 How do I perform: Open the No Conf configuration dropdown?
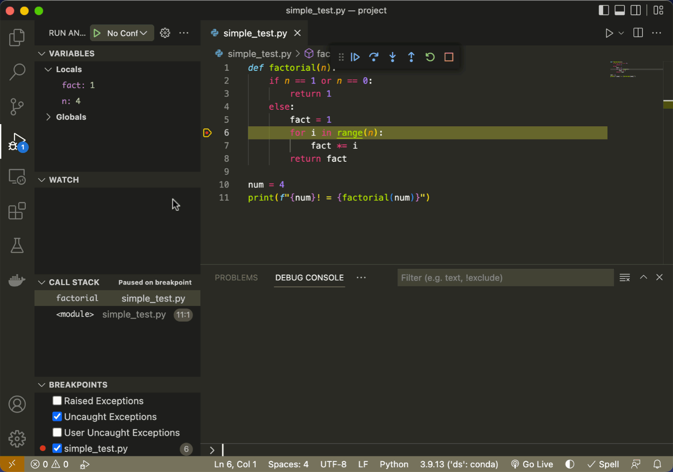point(127,33)
